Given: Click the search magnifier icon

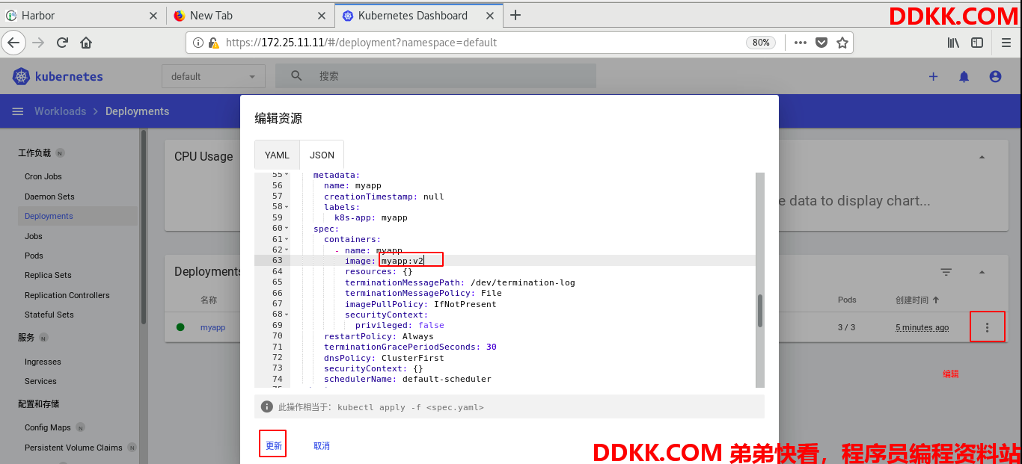Looking at the screenshot, I should pos(297,75).
